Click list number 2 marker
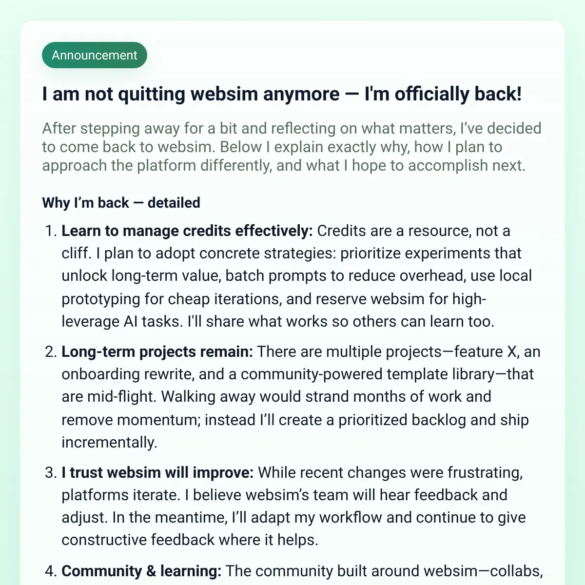 [x=51, y=351]
